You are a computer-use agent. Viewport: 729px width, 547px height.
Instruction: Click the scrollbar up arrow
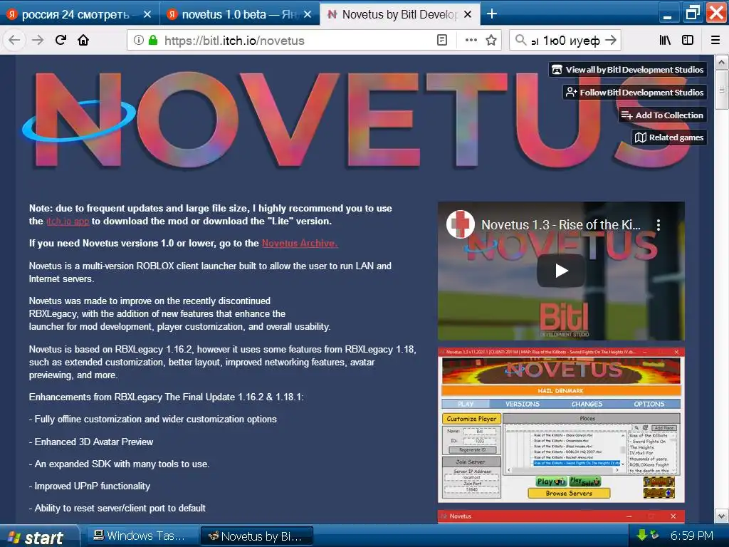tap(721, 62)
